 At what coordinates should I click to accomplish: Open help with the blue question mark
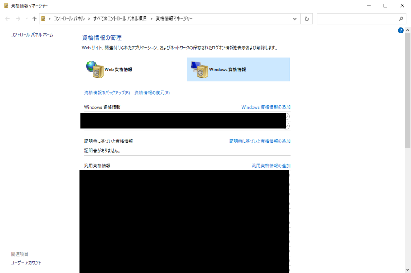(400, 31)
